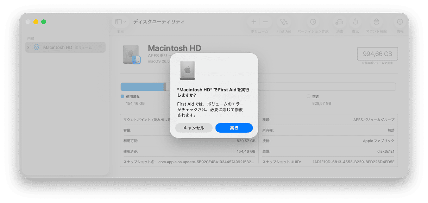Click the 内蔵 sidebar section header
Viewport: 428px width, 203px height.
31,38
